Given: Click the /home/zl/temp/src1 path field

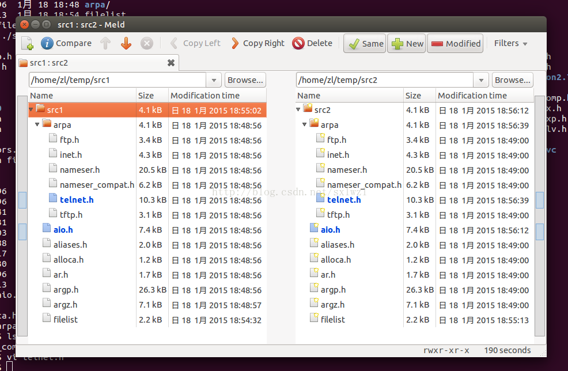Looking at the screenshot, I should point(118,80).
